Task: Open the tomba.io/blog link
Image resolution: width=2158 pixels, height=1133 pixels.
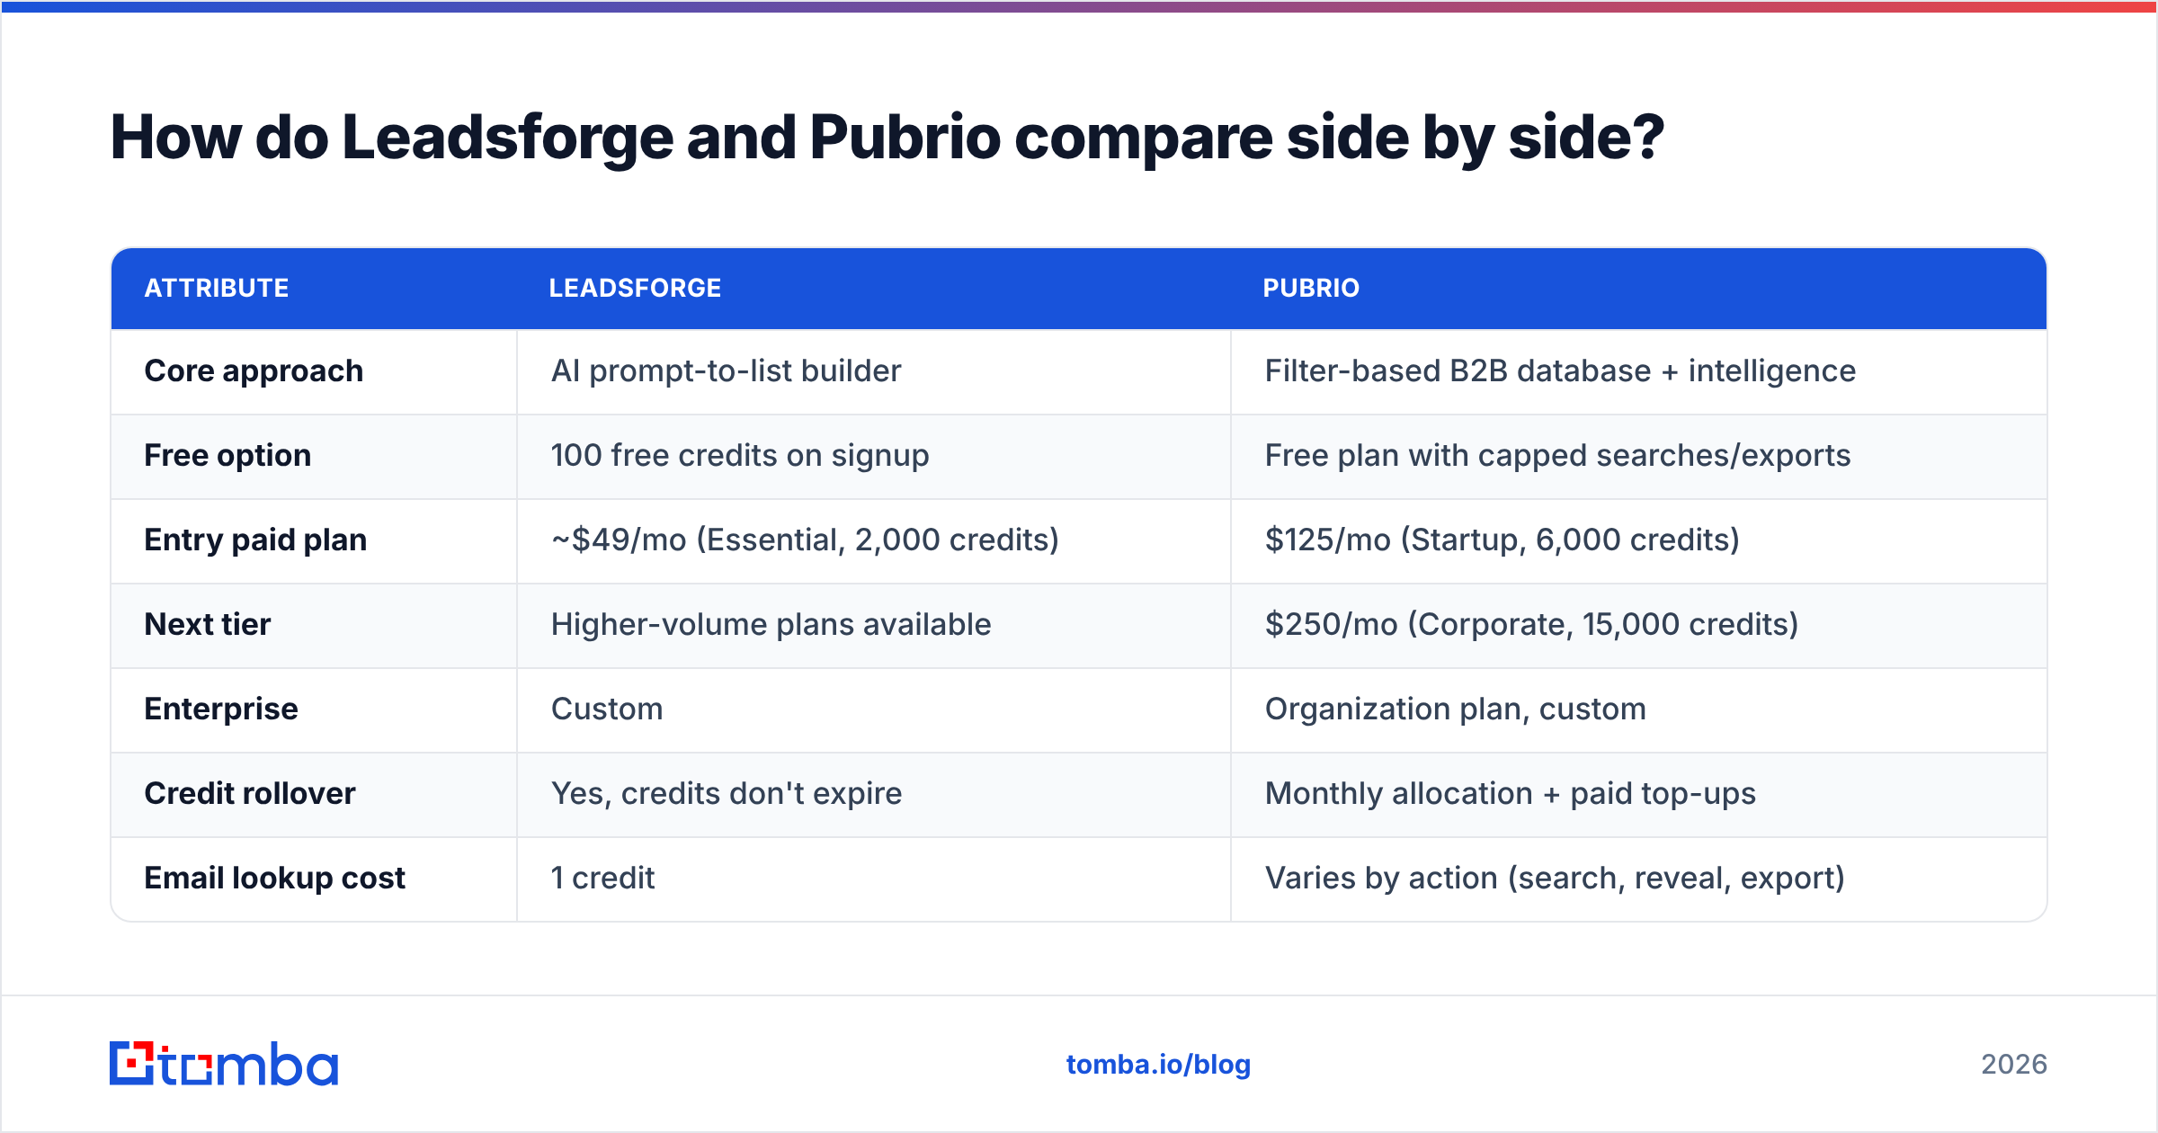Action: [x=1158, y=1065]
